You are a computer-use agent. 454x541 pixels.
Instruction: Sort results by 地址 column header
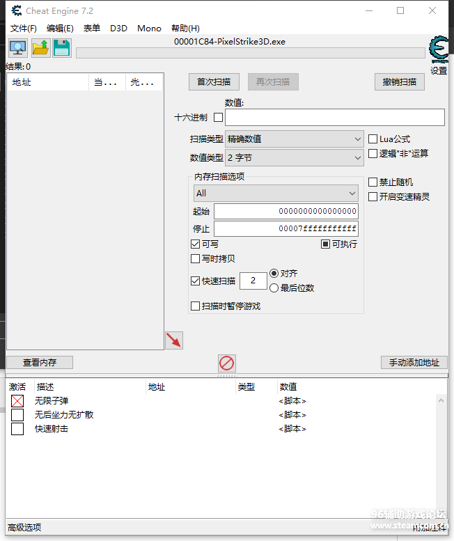coord(47,82)
